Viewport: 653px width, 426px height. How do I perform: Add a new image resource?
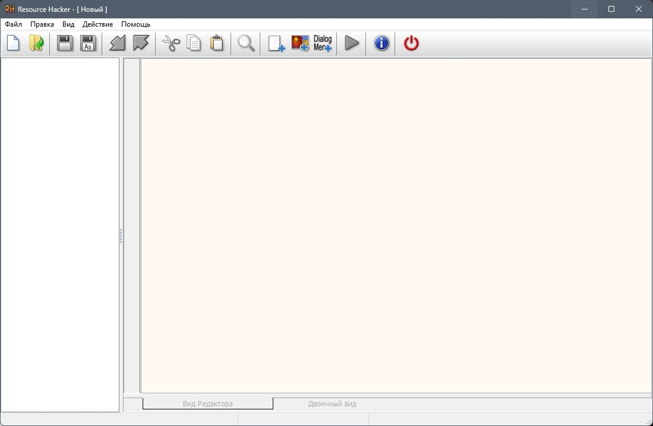coord(300,43)
